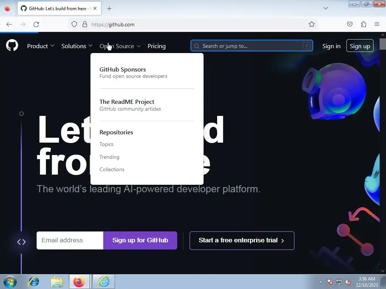This screenshot has width=386, height=289.
Task: Click the padlock site security icon
Action: click(85, 24)
